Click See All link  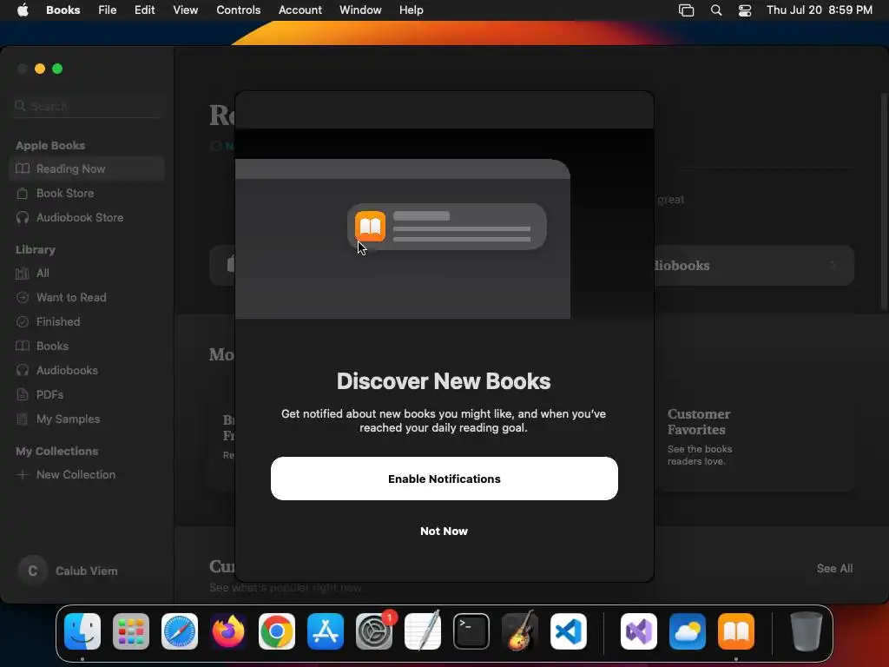[x=834, y=568]
